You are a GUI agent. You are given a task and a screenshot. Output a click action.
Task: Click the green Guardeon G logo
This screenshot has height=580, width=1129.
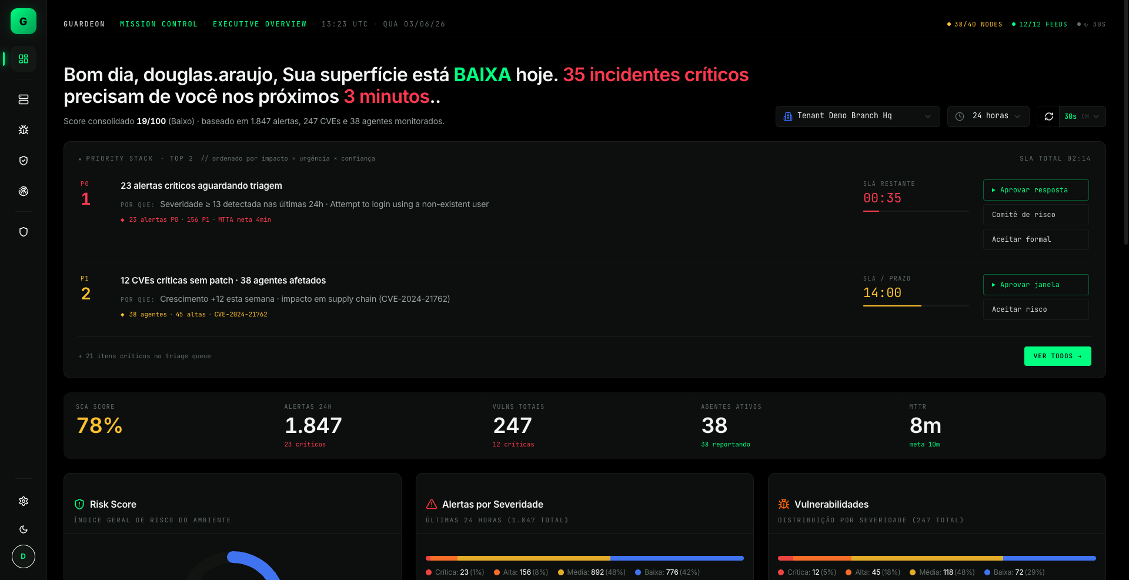[24, 21]
